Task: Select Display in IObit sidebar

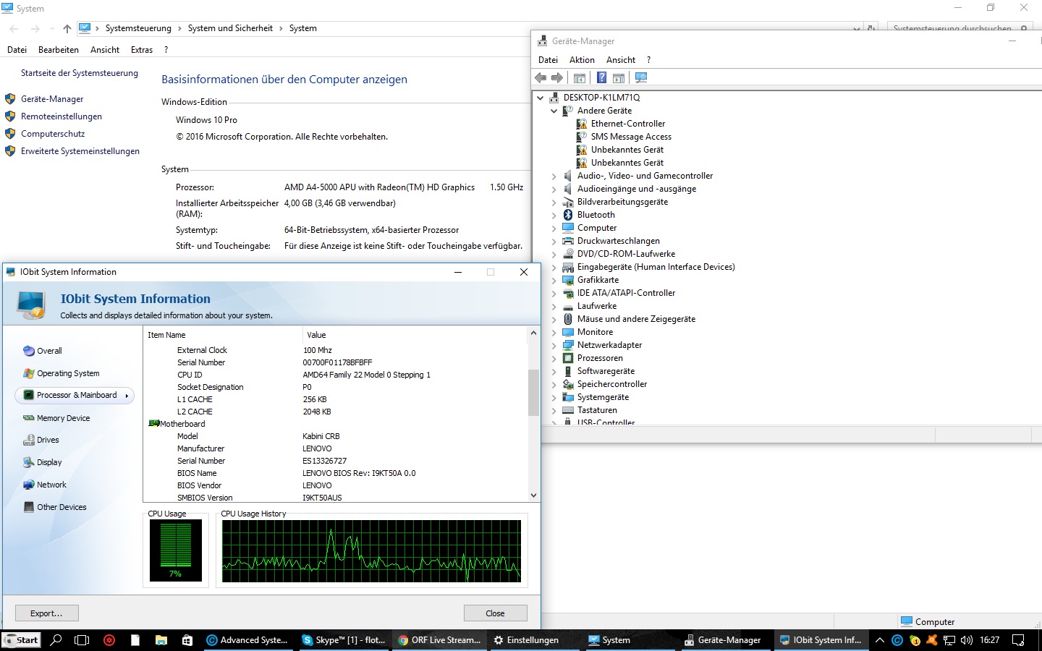Action: tap(49, 462)
